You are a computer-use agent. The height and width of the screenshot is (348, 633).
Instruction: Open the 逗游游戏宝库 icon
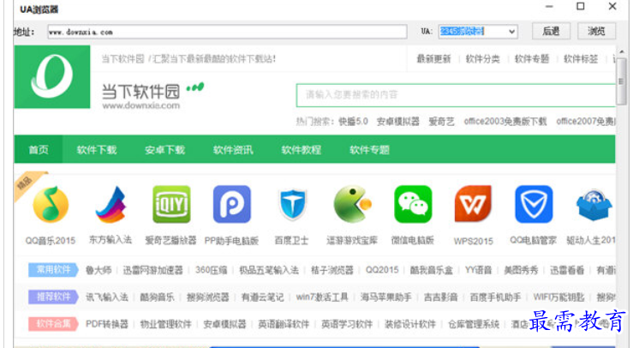pos(352,204)
